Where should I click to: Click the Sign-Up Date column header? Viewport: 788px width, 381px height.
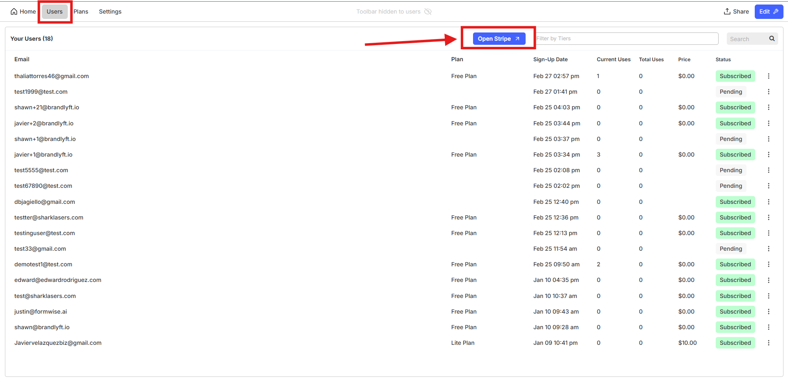click(550, 60)
